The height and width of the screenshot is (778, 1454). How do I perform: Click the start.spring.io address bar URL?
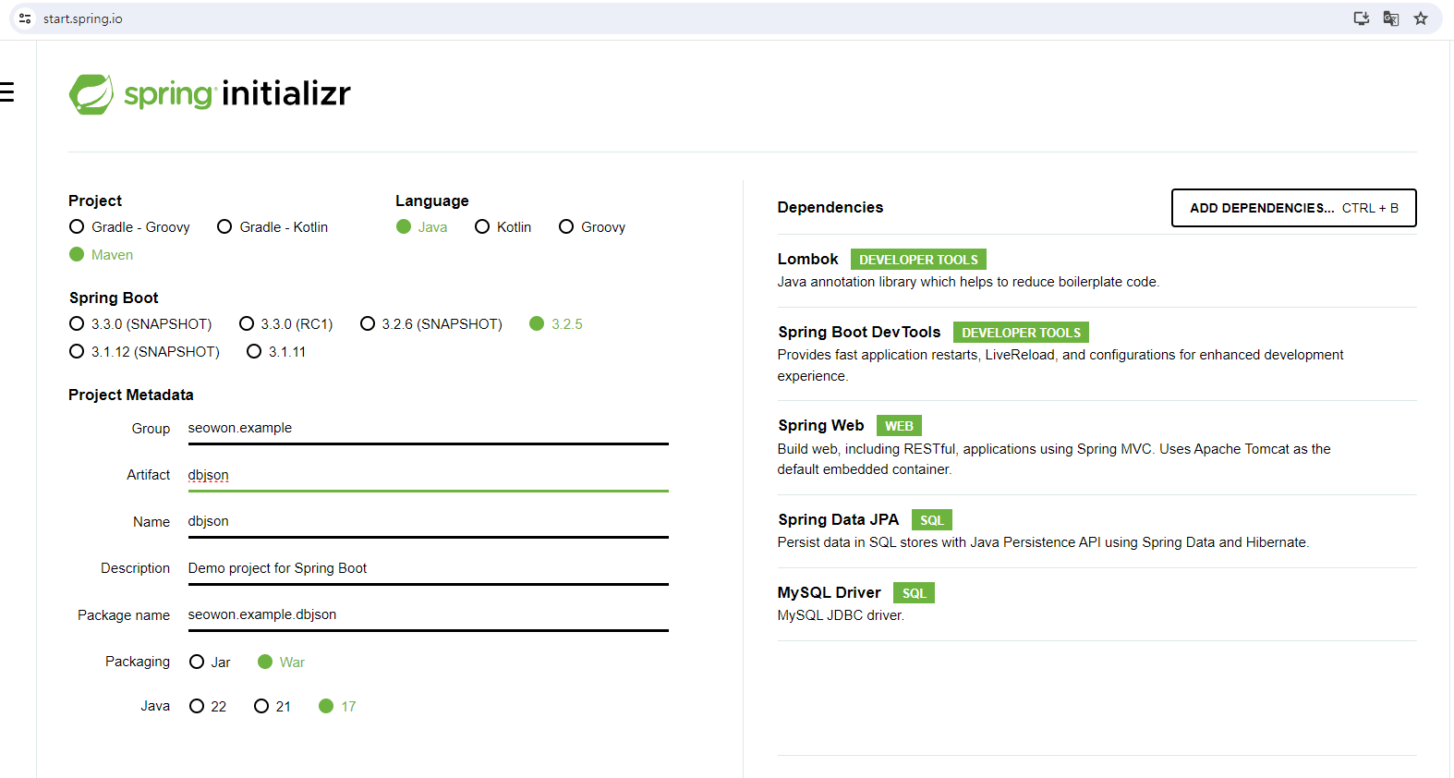[x=83, y=18]
